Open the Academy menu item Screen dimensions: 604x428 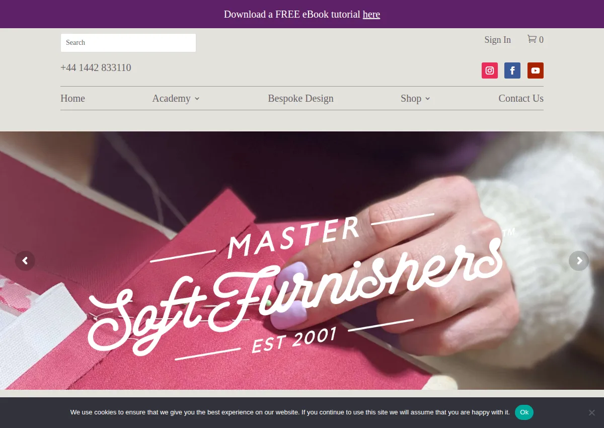pos(172,98)
